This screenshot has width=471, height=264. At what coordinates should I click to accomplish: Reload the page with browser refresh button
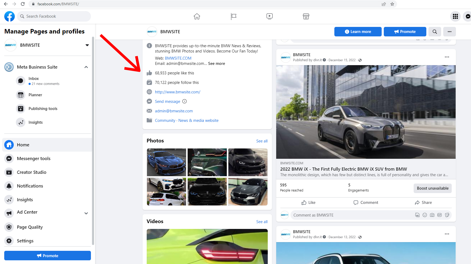coord(23,4)
